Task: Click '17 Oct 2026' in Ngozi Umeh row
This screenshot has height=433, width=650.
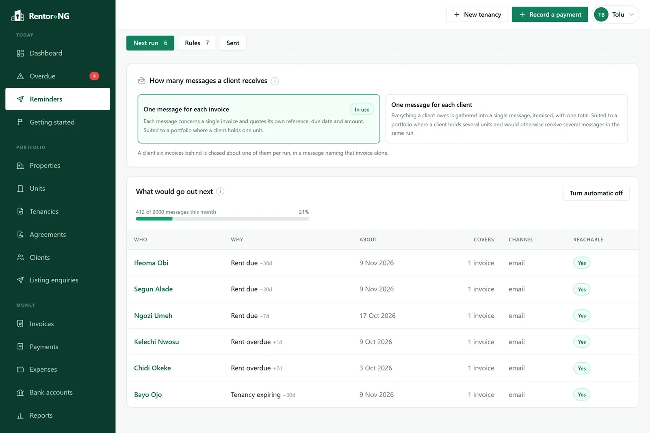Action: 377,316
